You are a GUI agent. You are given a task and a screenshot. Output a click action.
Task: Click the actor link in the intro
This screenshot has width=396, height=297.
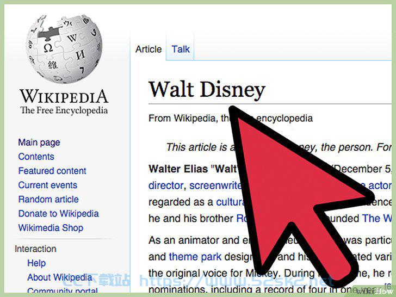click(x=379, y=185)
